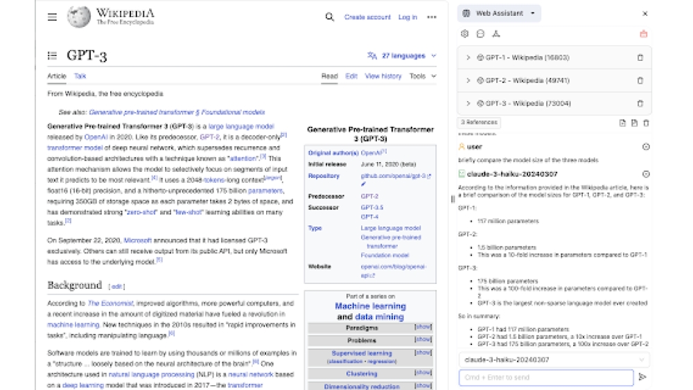Screen dimensions: 693x390
Task: Click the Wikipedia globe logo
Action: pos(79,17)
